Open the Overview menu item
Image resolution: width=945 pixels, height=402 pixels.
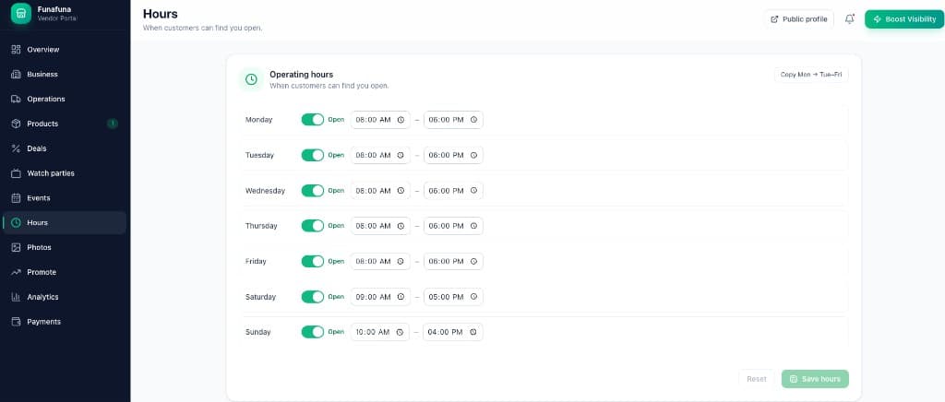tap(65, 50)
